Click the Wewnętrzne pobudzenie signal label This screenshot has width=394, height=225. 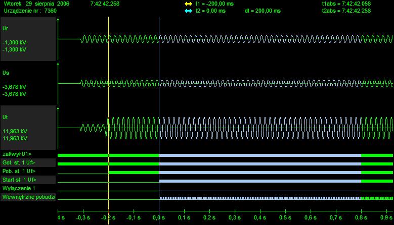[x=29, y=197]
